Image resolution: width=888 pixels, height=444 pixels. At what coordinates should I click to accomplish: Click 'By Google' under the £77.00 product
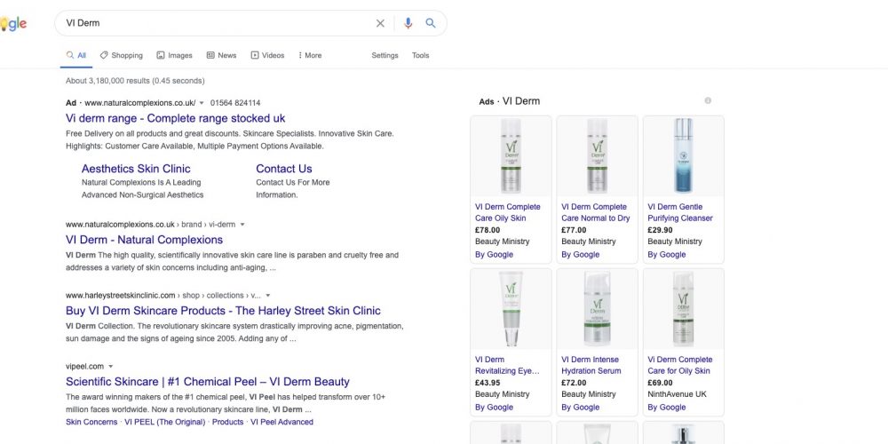coord(580,255)
